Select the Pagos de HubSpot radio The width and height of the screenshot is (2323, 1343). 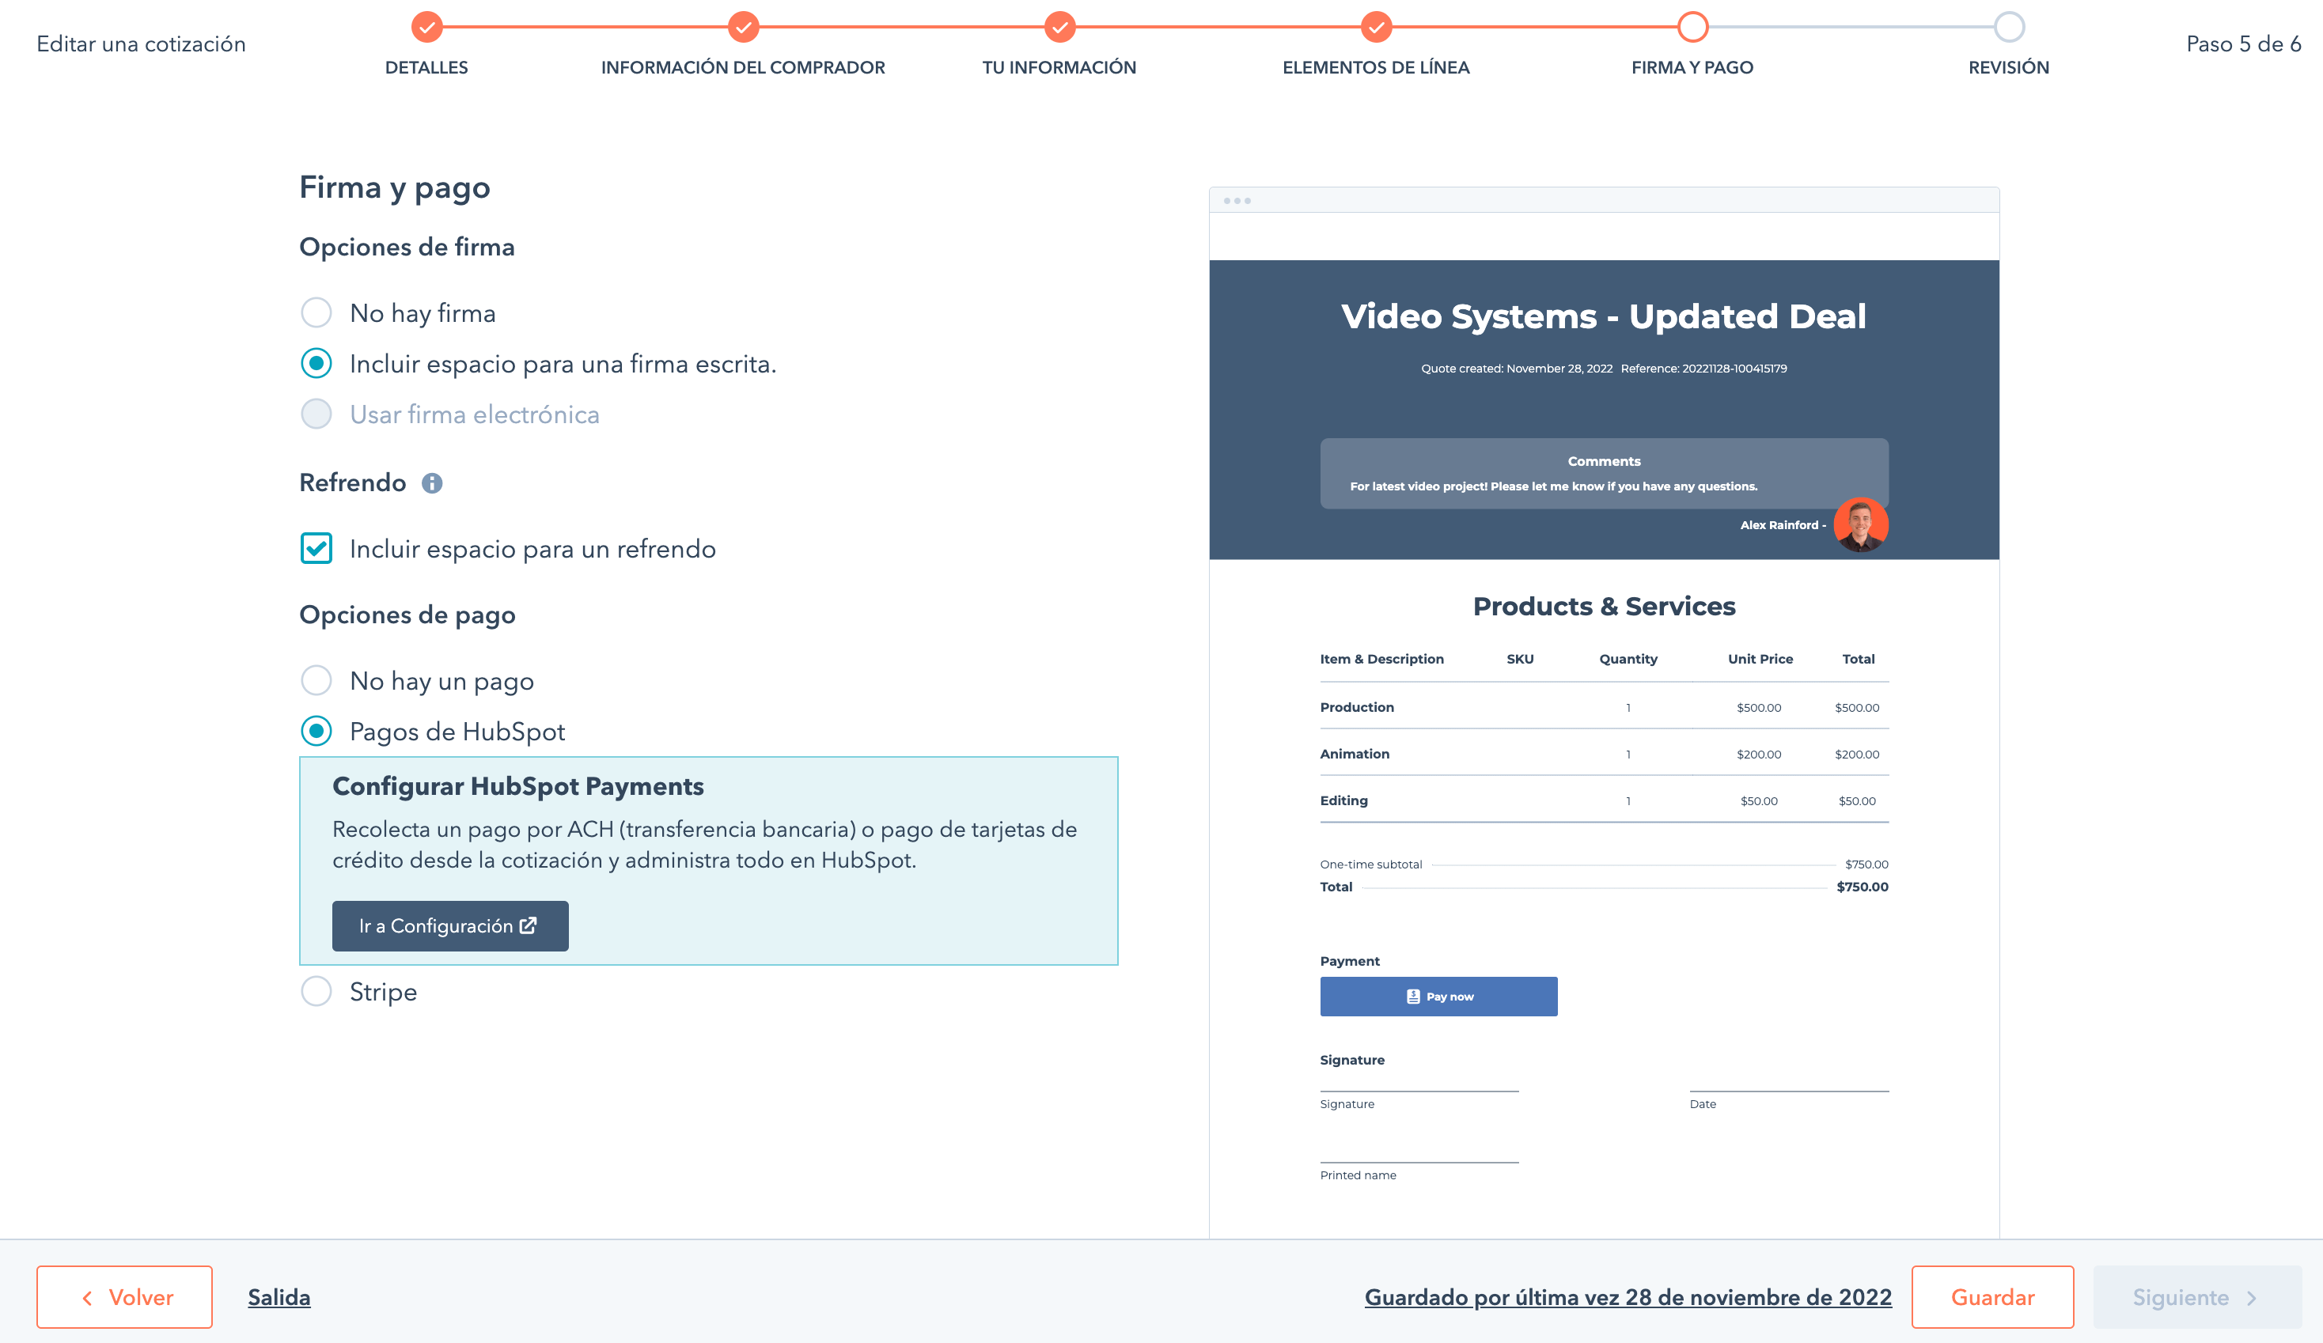[x=316, y=732]
